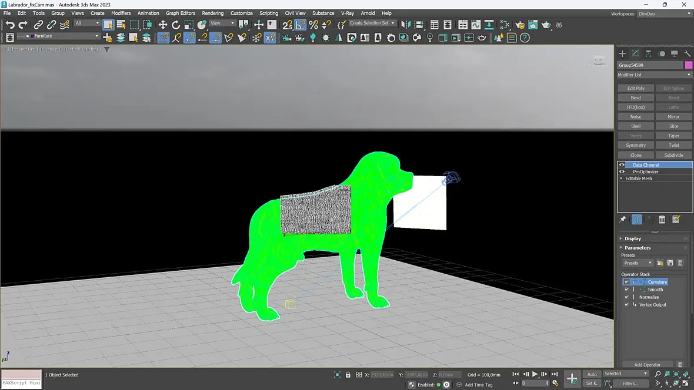This screenshot has height=390, width=694.
Task: Click the viewport Zoom magnifier icon
Action: 658,374
